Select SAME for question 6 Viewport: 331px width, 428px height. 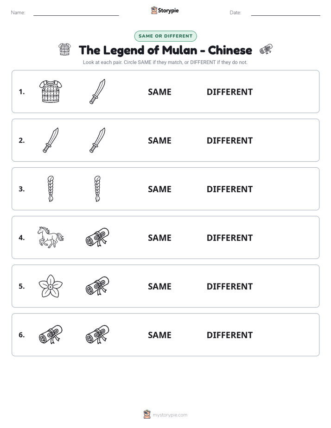coord(159,335)
